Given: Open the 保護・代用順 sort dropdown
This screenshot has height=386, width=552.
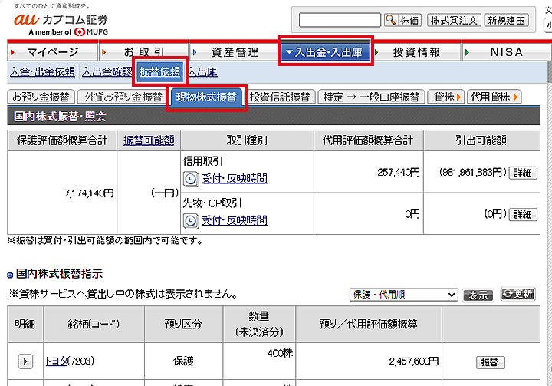Looking at the screenshot, I should tap(403, 295).
